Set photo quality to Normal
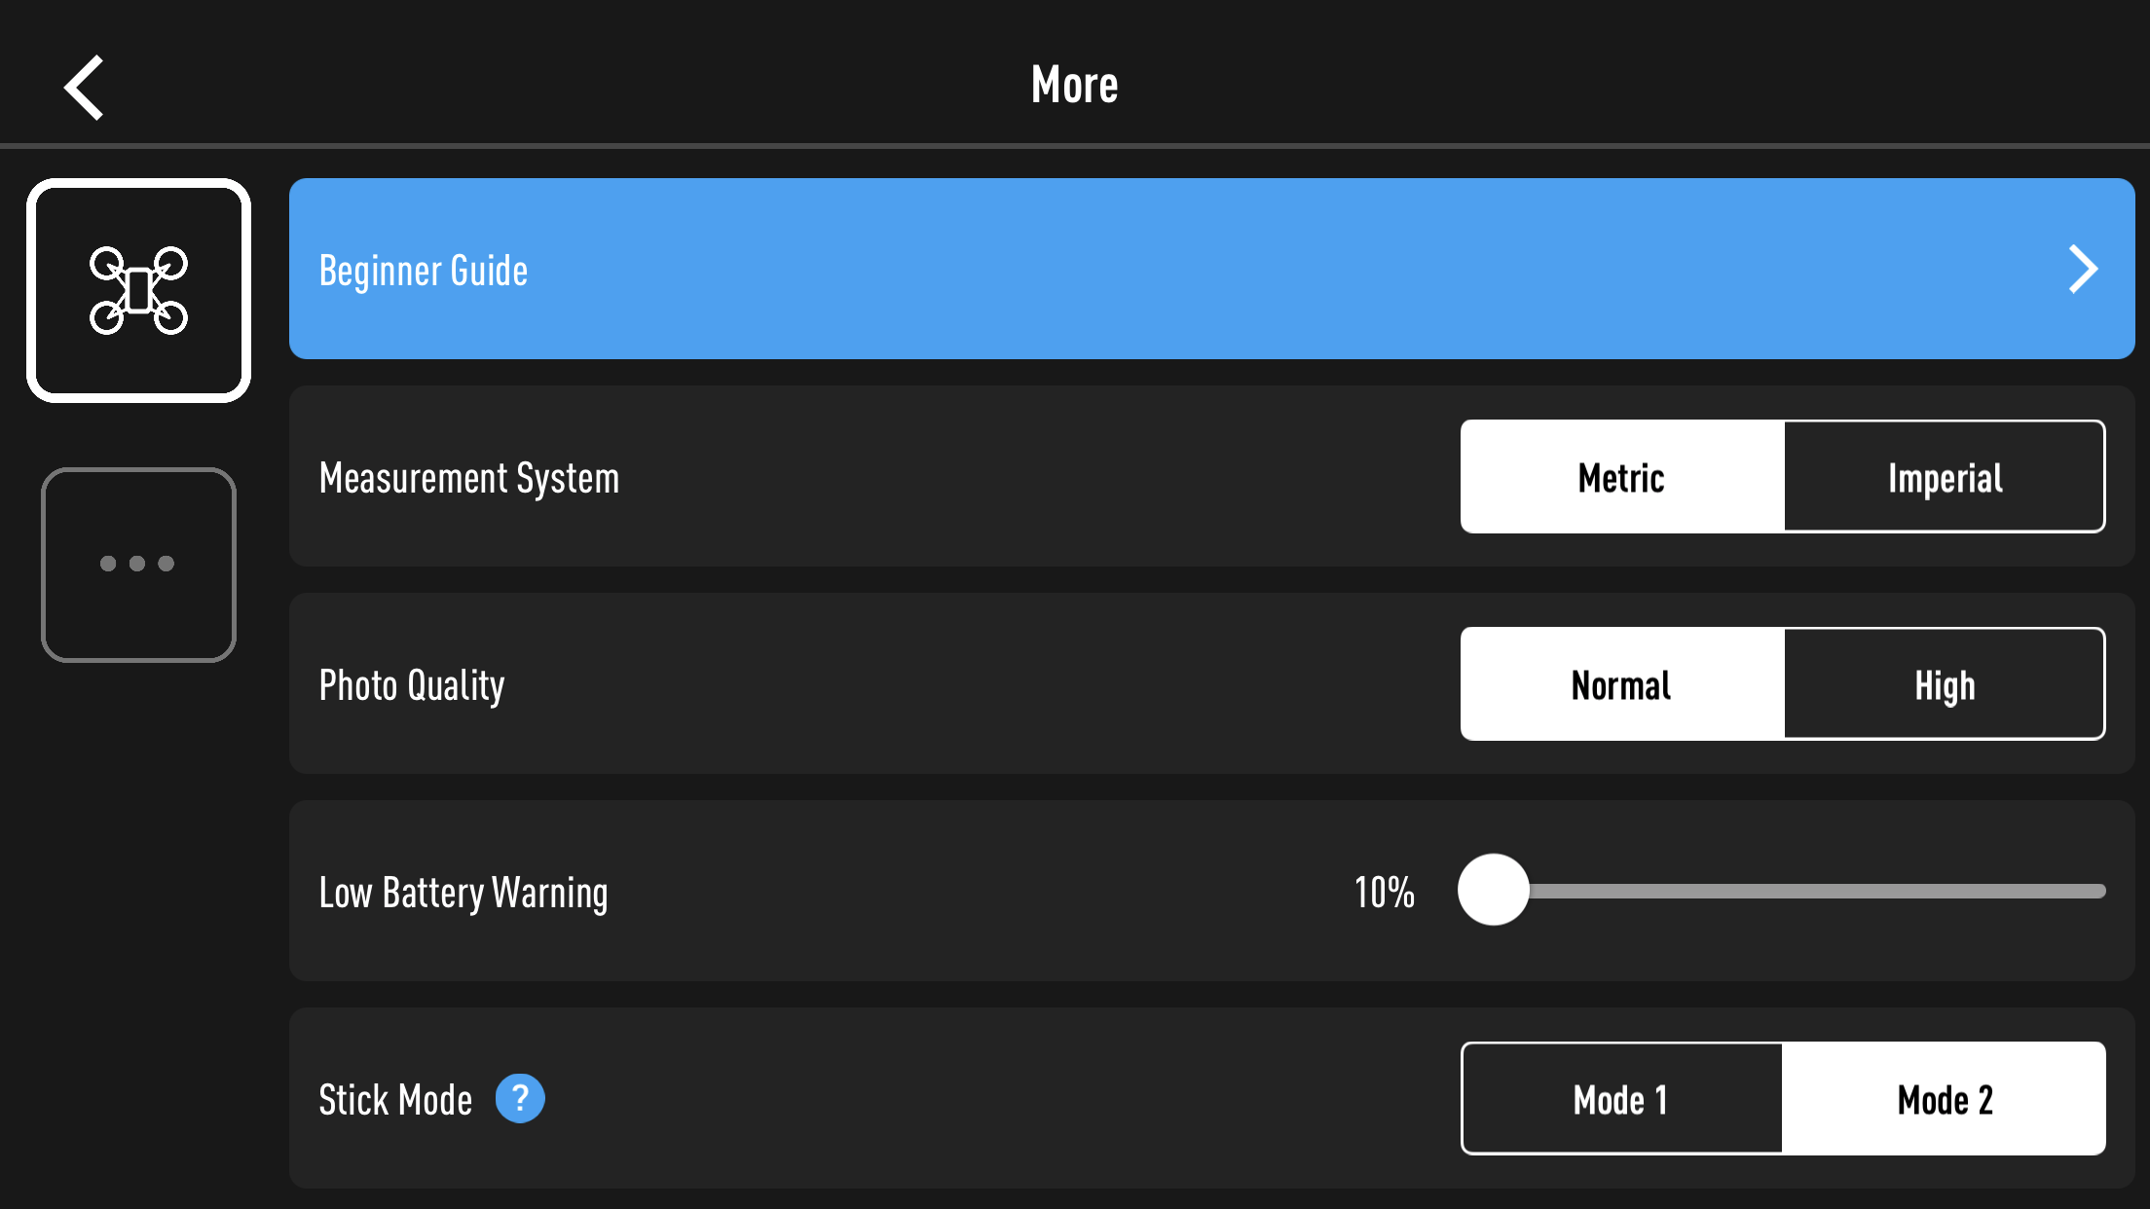Viewport: 2150px width, 1209px height. (x=1622, y=684)
